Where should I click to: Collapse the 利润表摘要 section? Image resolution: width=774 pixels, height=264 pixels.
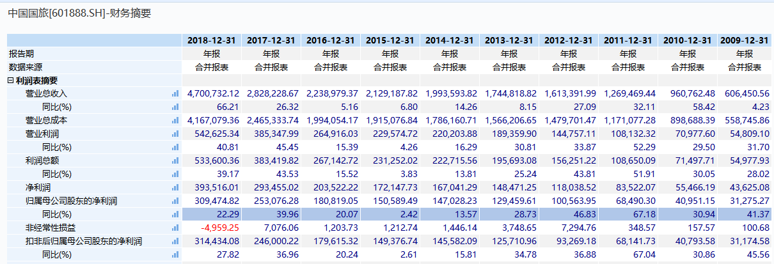tap(11, 81)
